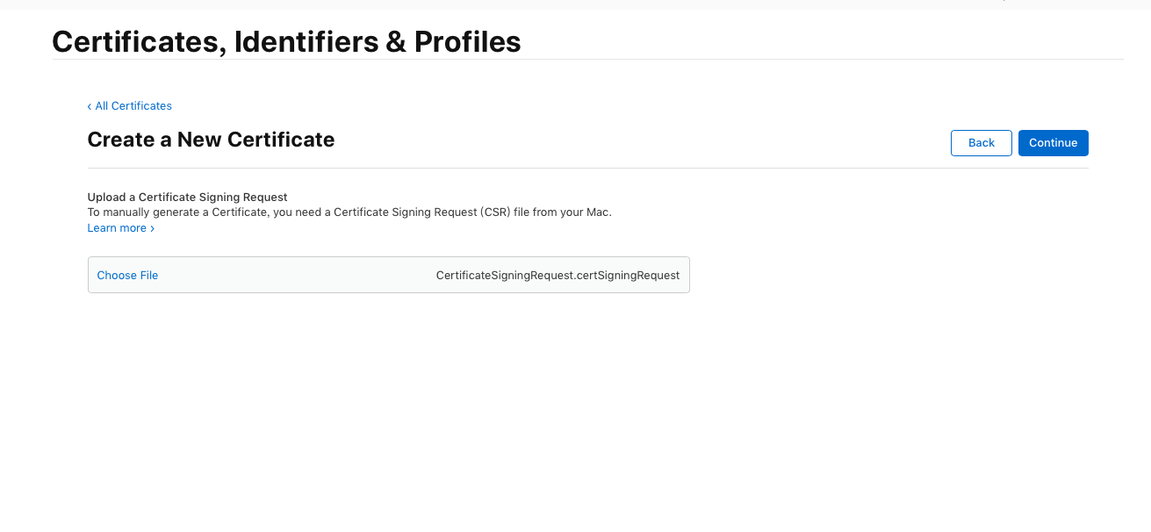Click the Certificates, Identifiers & Profiles title
This screenshot has height=532, width=1151.
(x=286, y=41)
